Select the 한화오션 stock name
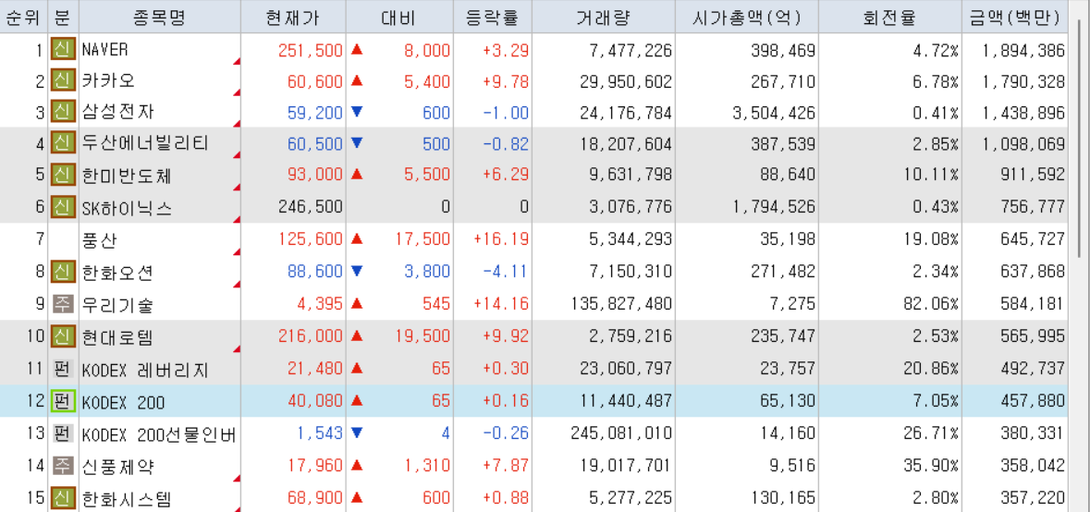1090x512 pixels. point(118,272)
